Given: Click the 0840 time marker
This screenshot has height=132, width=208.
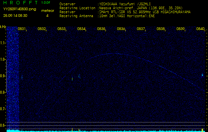Looking at the screenshot, I should [x=200, y=29].
